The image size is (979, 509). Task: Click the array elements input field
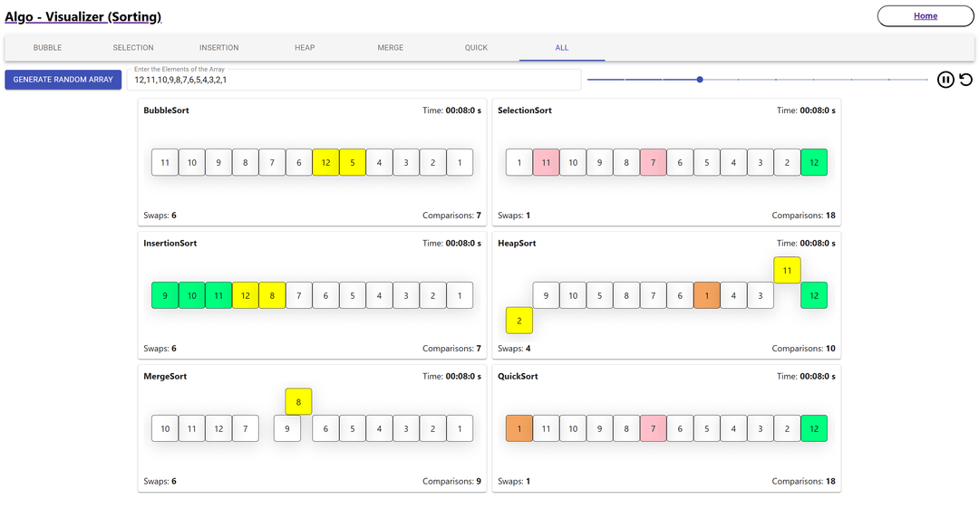point(354,80)
